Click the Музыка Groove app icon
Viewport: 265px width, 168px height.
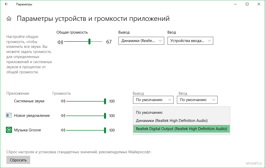click(9, 130)
